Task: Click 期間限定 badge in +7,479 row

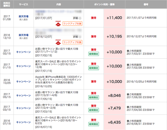Action: 94,110
